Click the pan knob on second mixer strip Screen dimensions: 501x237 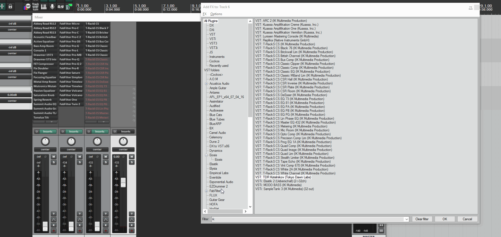pyautogui.click(x=71, y=141)
